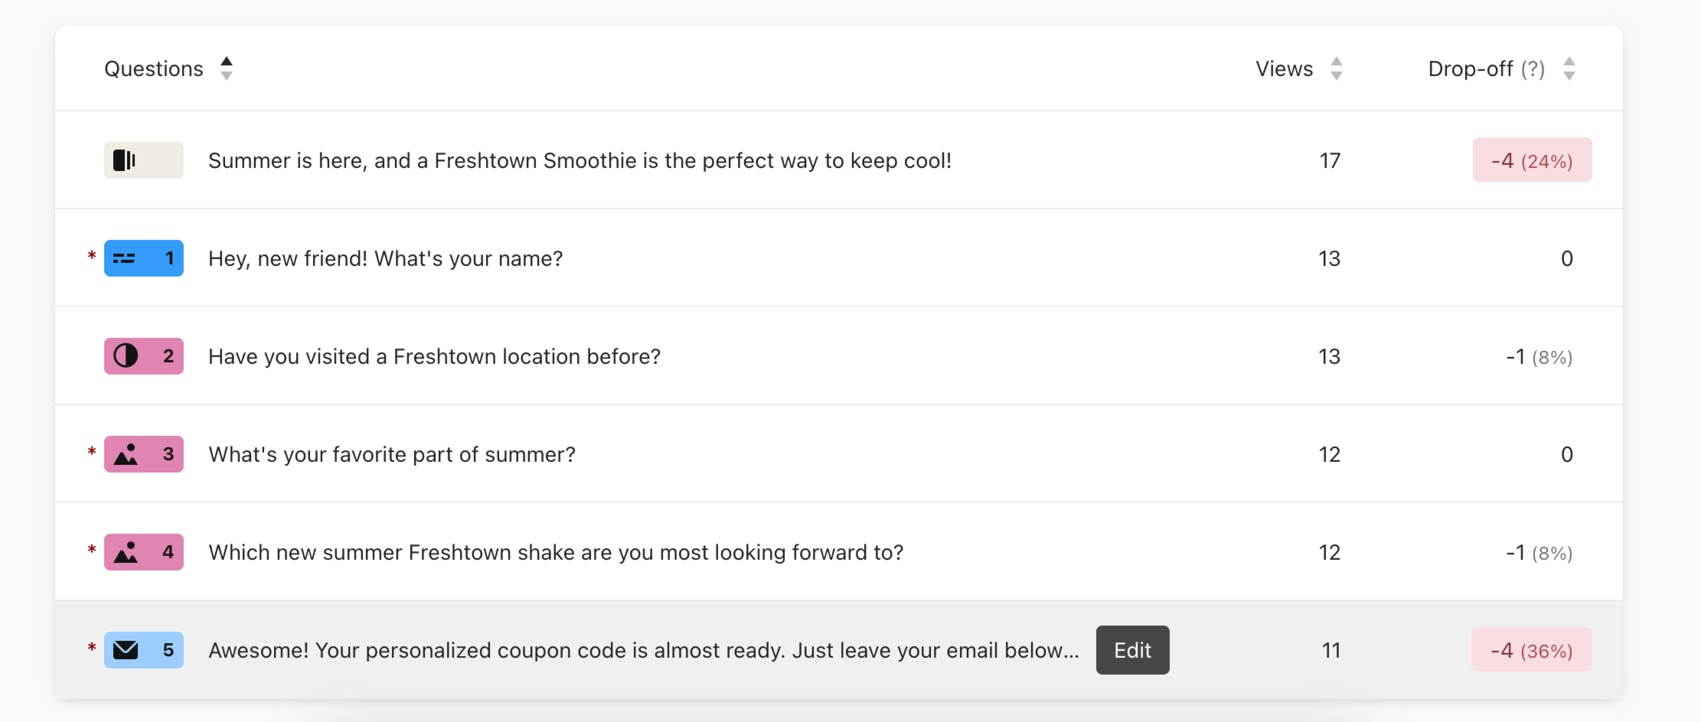Sort the table by Questions column arrows
Viewport: 1701px width, 722px height.
(226, 68)
